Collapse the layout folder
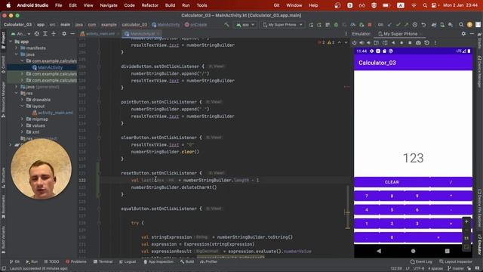 [x=22, y=106]
